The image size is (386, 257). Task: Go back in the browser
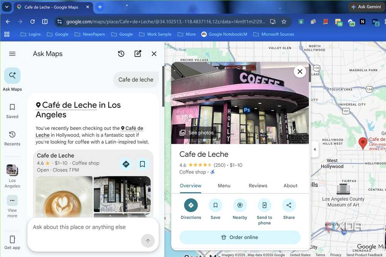[x=8, y=22]
